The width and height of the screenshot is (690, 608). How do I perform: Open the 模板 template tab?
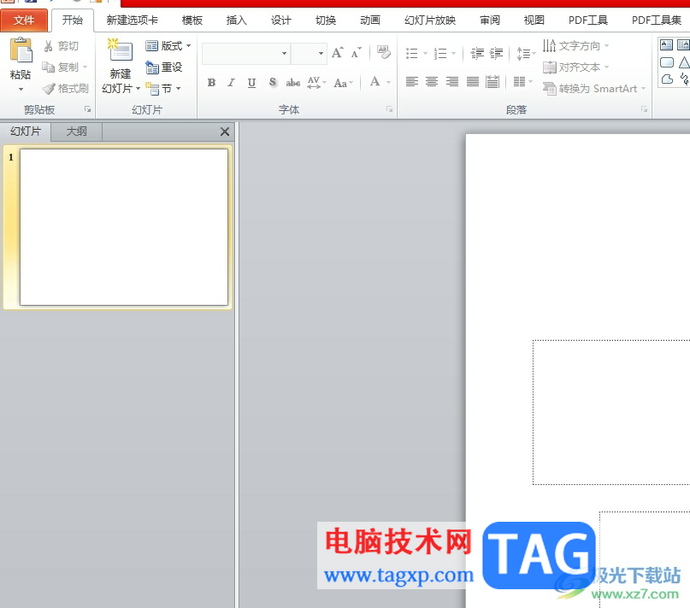[x=192, y=20]
